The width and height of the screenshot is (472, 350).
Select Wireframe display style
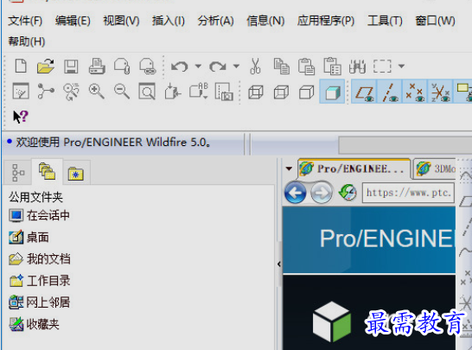coord(256,92)
